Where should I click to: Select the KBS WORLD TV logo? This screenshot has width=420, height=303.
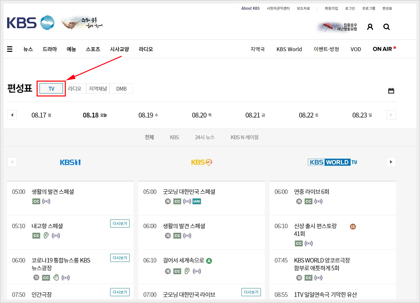point(332,162)
